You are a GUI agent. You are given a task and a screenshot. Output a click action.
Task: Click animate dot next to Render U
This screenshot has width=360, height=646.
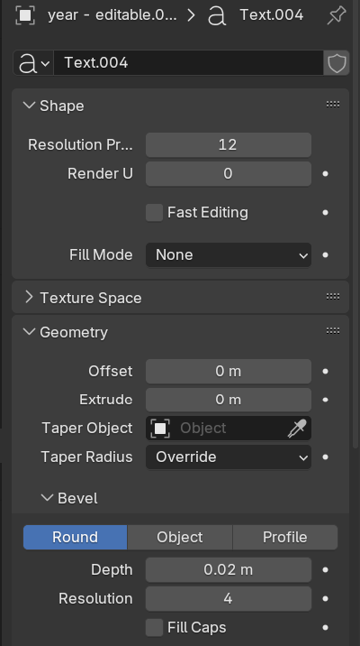point(326,174)
